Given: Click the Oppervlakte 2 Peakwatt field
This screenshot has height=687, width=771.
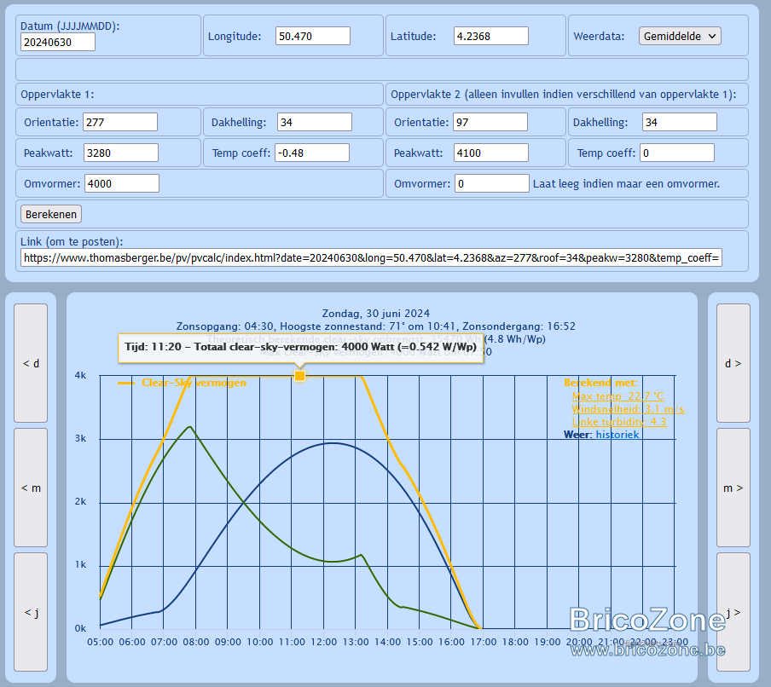Looking at the screenshot, I should point(490,153).
